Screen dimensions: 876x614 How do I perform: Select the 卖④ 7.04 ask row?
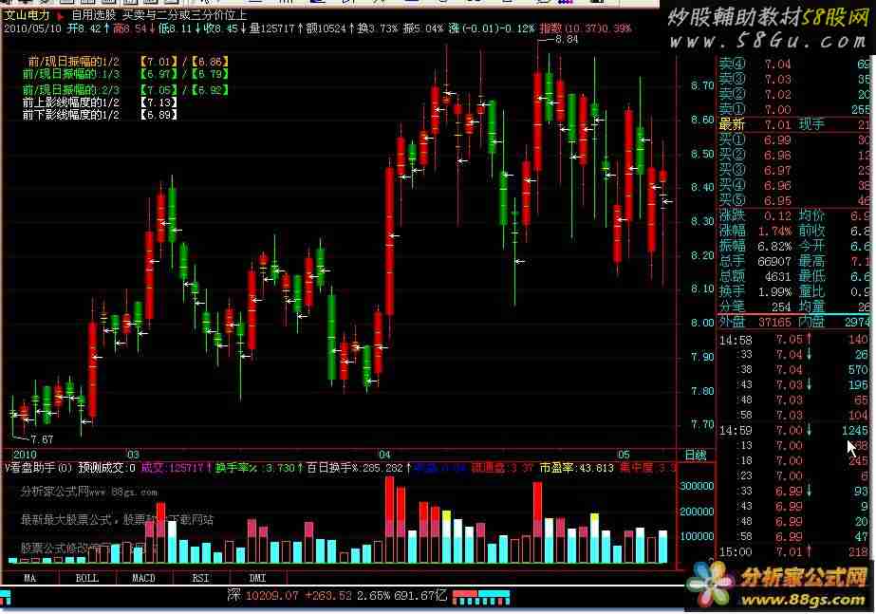(x=794, y=65)
